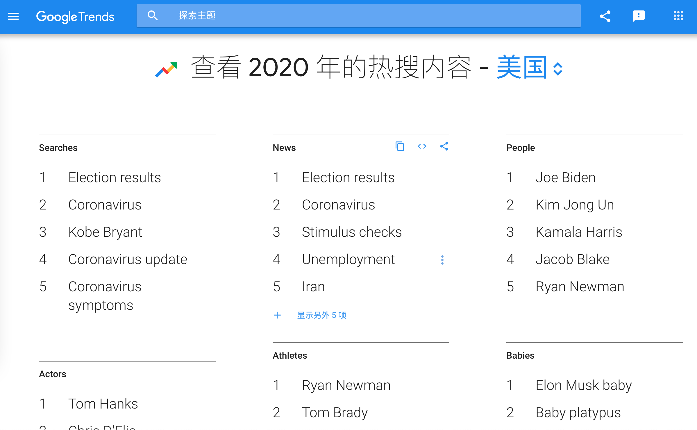Click the Google Trends logo

pos(75,17)
